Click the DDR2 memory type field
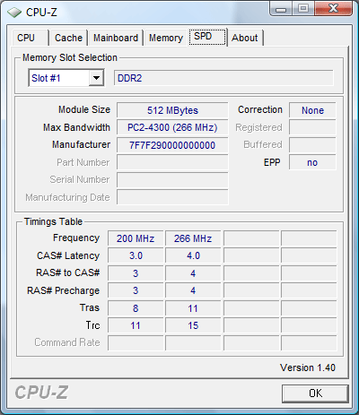Viewport: 359px width, 415px height. pos(223,78)
